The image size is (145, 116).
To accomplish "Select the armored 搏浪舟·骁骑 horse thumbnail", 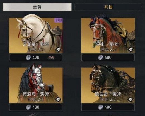I will [36, 85].
